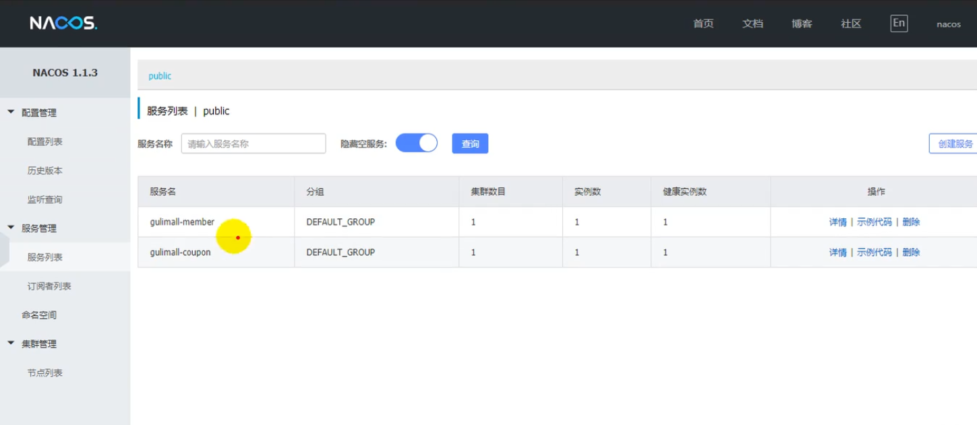Open 首页 in top navigation
The height and width of the screenshot is (425, 977).
(703, 24)
